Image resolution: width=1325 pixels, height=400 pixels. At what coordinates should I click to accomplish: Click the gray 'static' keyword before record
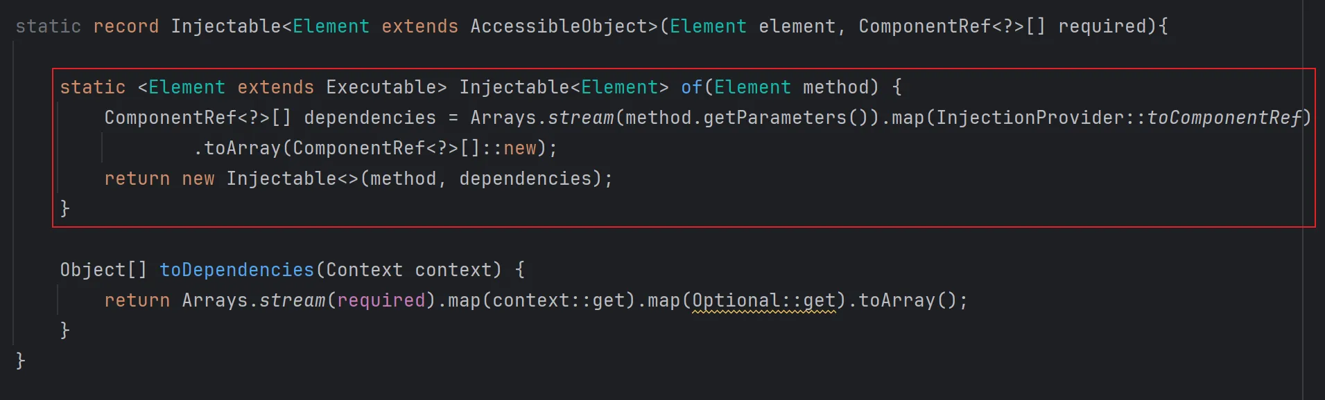click(x=48, y=26)
